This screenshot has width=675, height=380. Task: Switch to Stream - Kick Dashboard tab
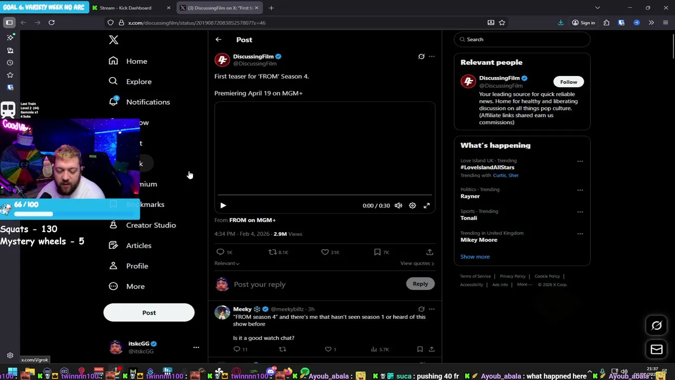tap(131, 8)
